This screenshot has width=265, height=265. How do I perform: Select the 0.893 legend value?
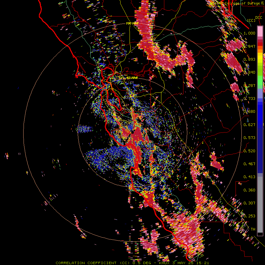[x=249, y=59]
